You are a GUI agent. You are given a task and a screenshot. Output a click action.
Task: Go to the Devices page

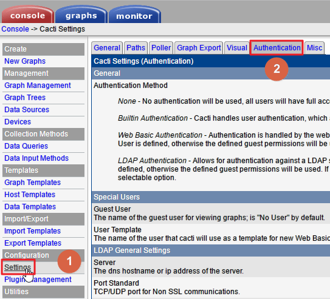click(x=18, y=122)
